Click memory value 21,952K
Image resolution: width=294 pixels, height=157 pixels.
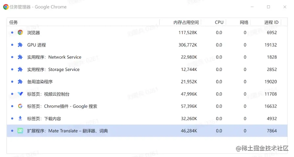click(x=189, y=82)
